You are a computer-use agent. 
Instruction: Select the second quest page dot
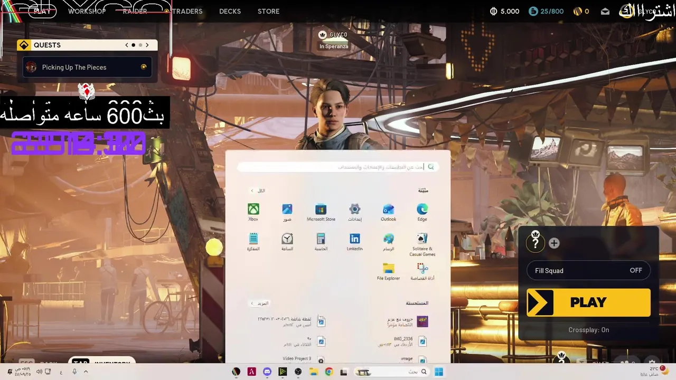pos(140,45)
